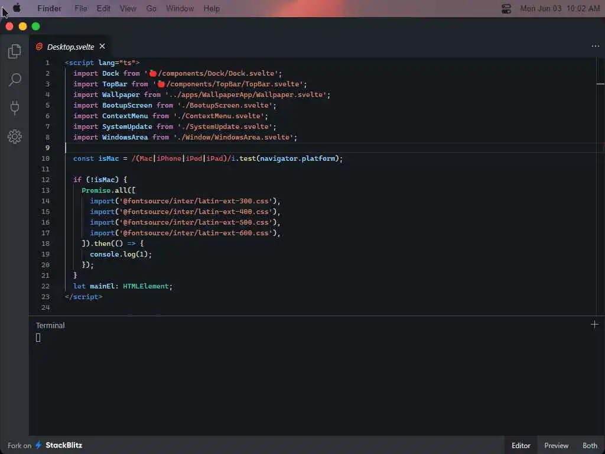Image resolution: width=605 pixels, height=454 pixels.
Task: Open the Go menu
Action: click(151, 8)
